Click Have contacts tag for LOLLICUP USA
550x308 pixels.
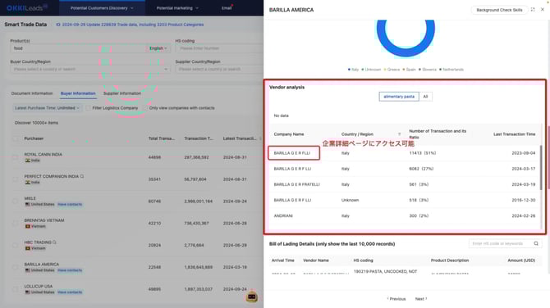coord(70,292)
